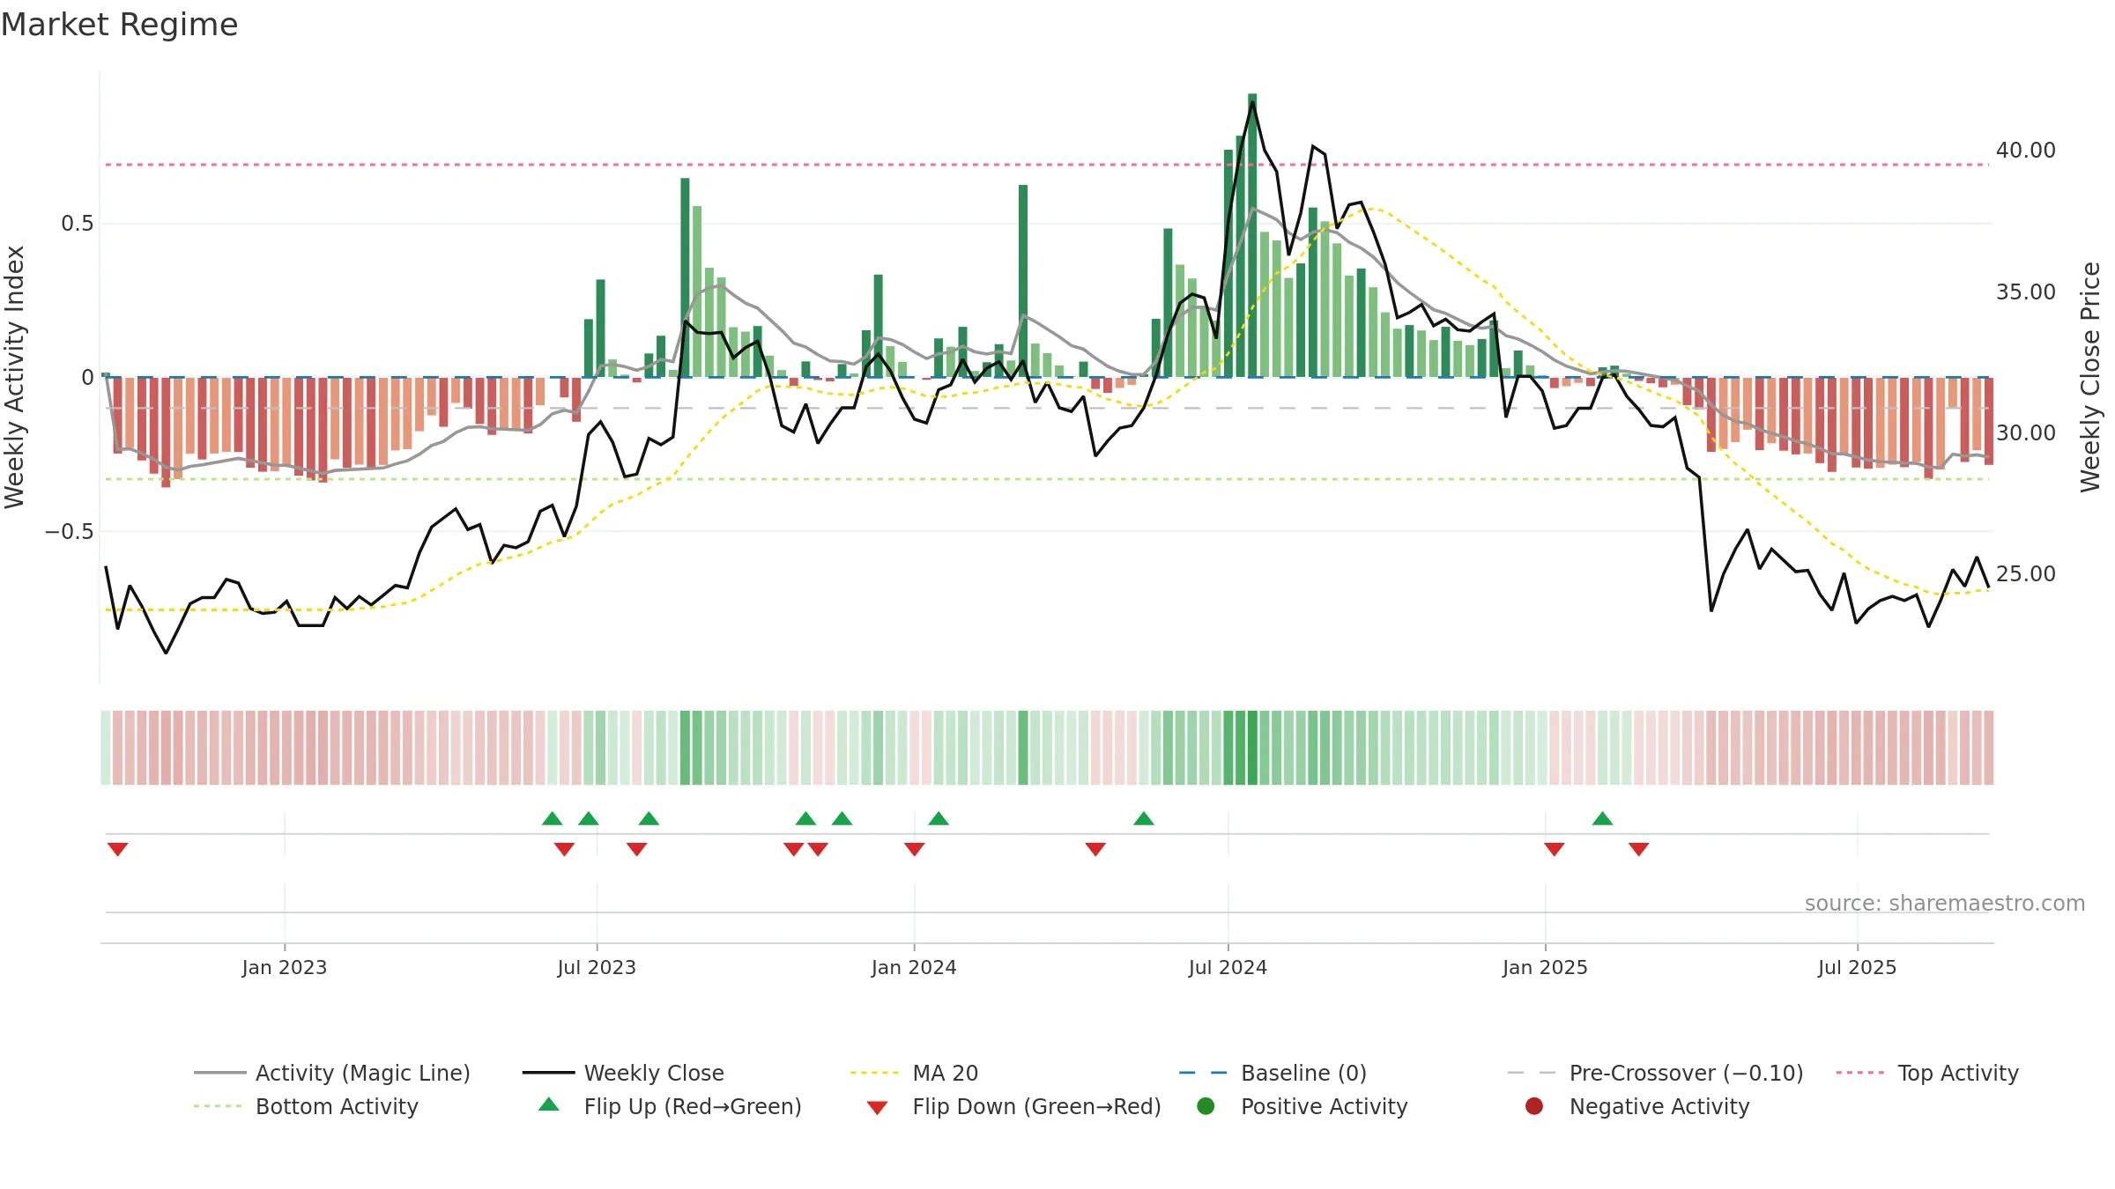Viewport: 2115px width, 1189px height.
Task: Click the 25.00 price tick on the right axis
Action: (2025, 573)
